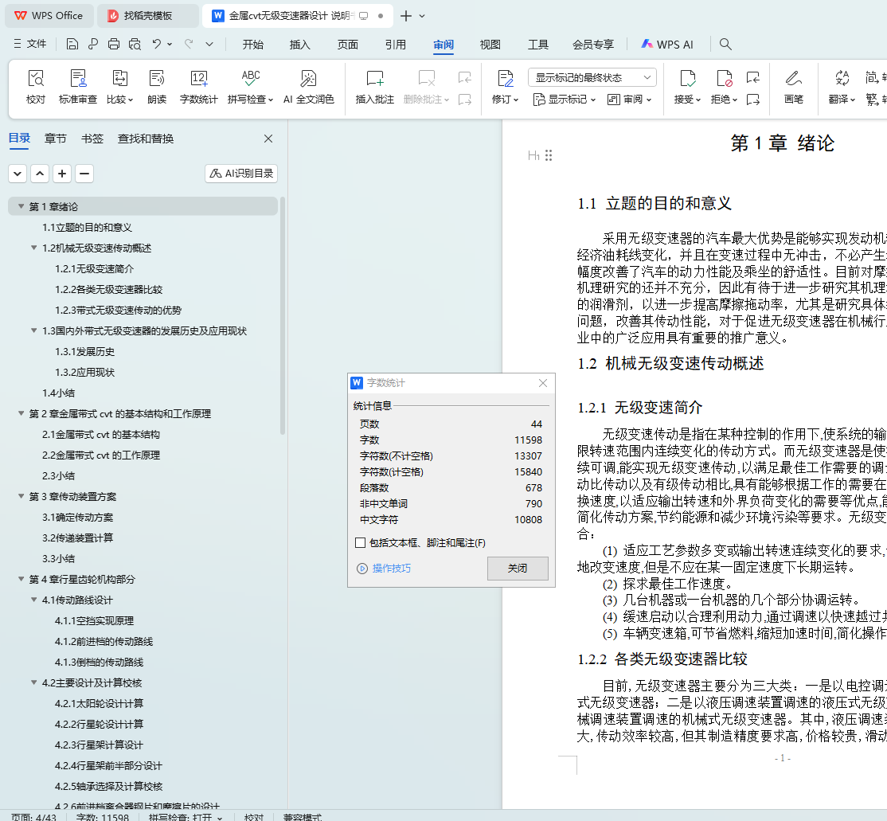This screenshot has height=821, width=887.
Task: Click the 会员专享 tab
Action: (x=593, y=45)
